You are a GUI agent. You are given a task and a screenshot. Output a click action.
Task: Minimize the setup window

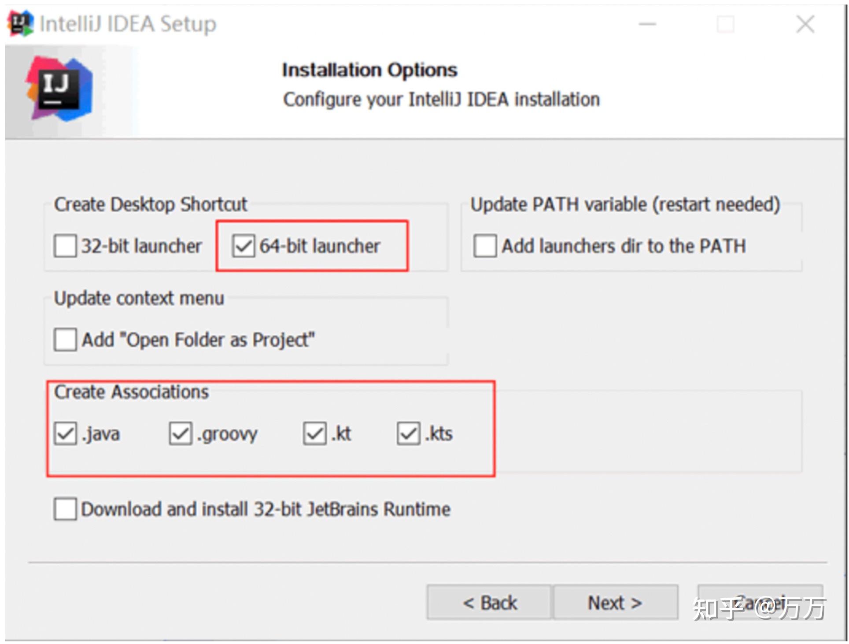click(x=647, y=24)
